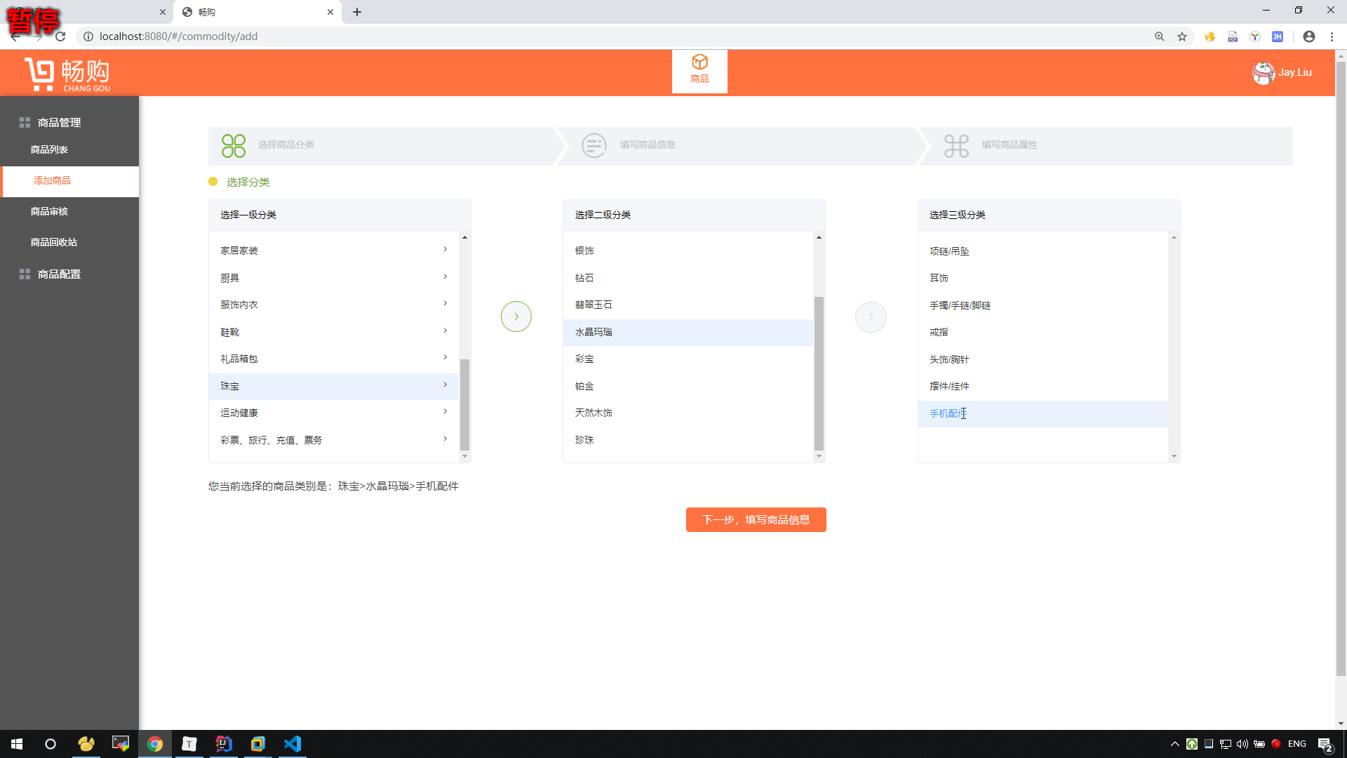The height and width of the screenshot is (758, 1347).
Task: Click the JH browser extension icon
Action: 1278,36
